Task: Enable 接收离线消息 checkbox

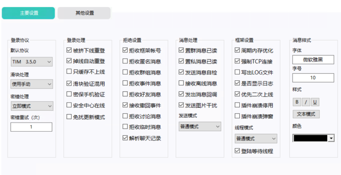Action: pyautogui.click(x=181, y=83)
